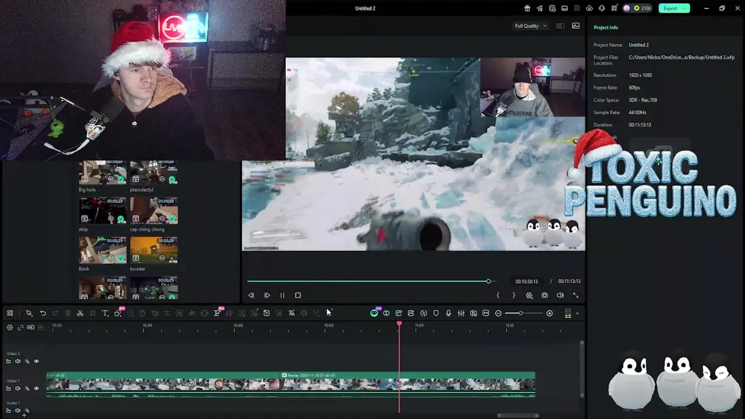The image size is (745, 419).
Task: Click the timeline layout grid icon
Action: [10, 313]
